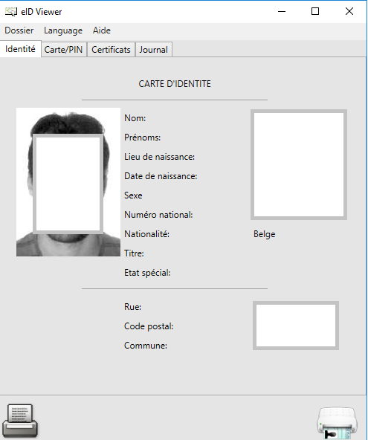
Task: Switch to the Certificats tab
Action: coord(112,50)
